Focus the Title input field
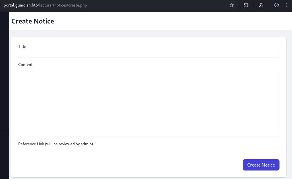 (149, 54)
